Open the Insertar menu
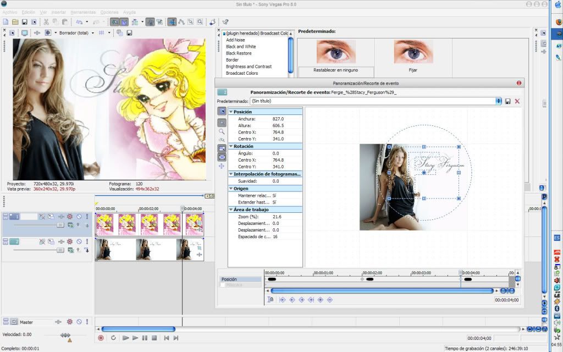The image size is (563, 352). [58, 12]
